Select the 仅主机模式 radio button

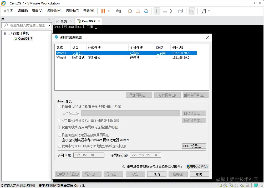(59, 127)
